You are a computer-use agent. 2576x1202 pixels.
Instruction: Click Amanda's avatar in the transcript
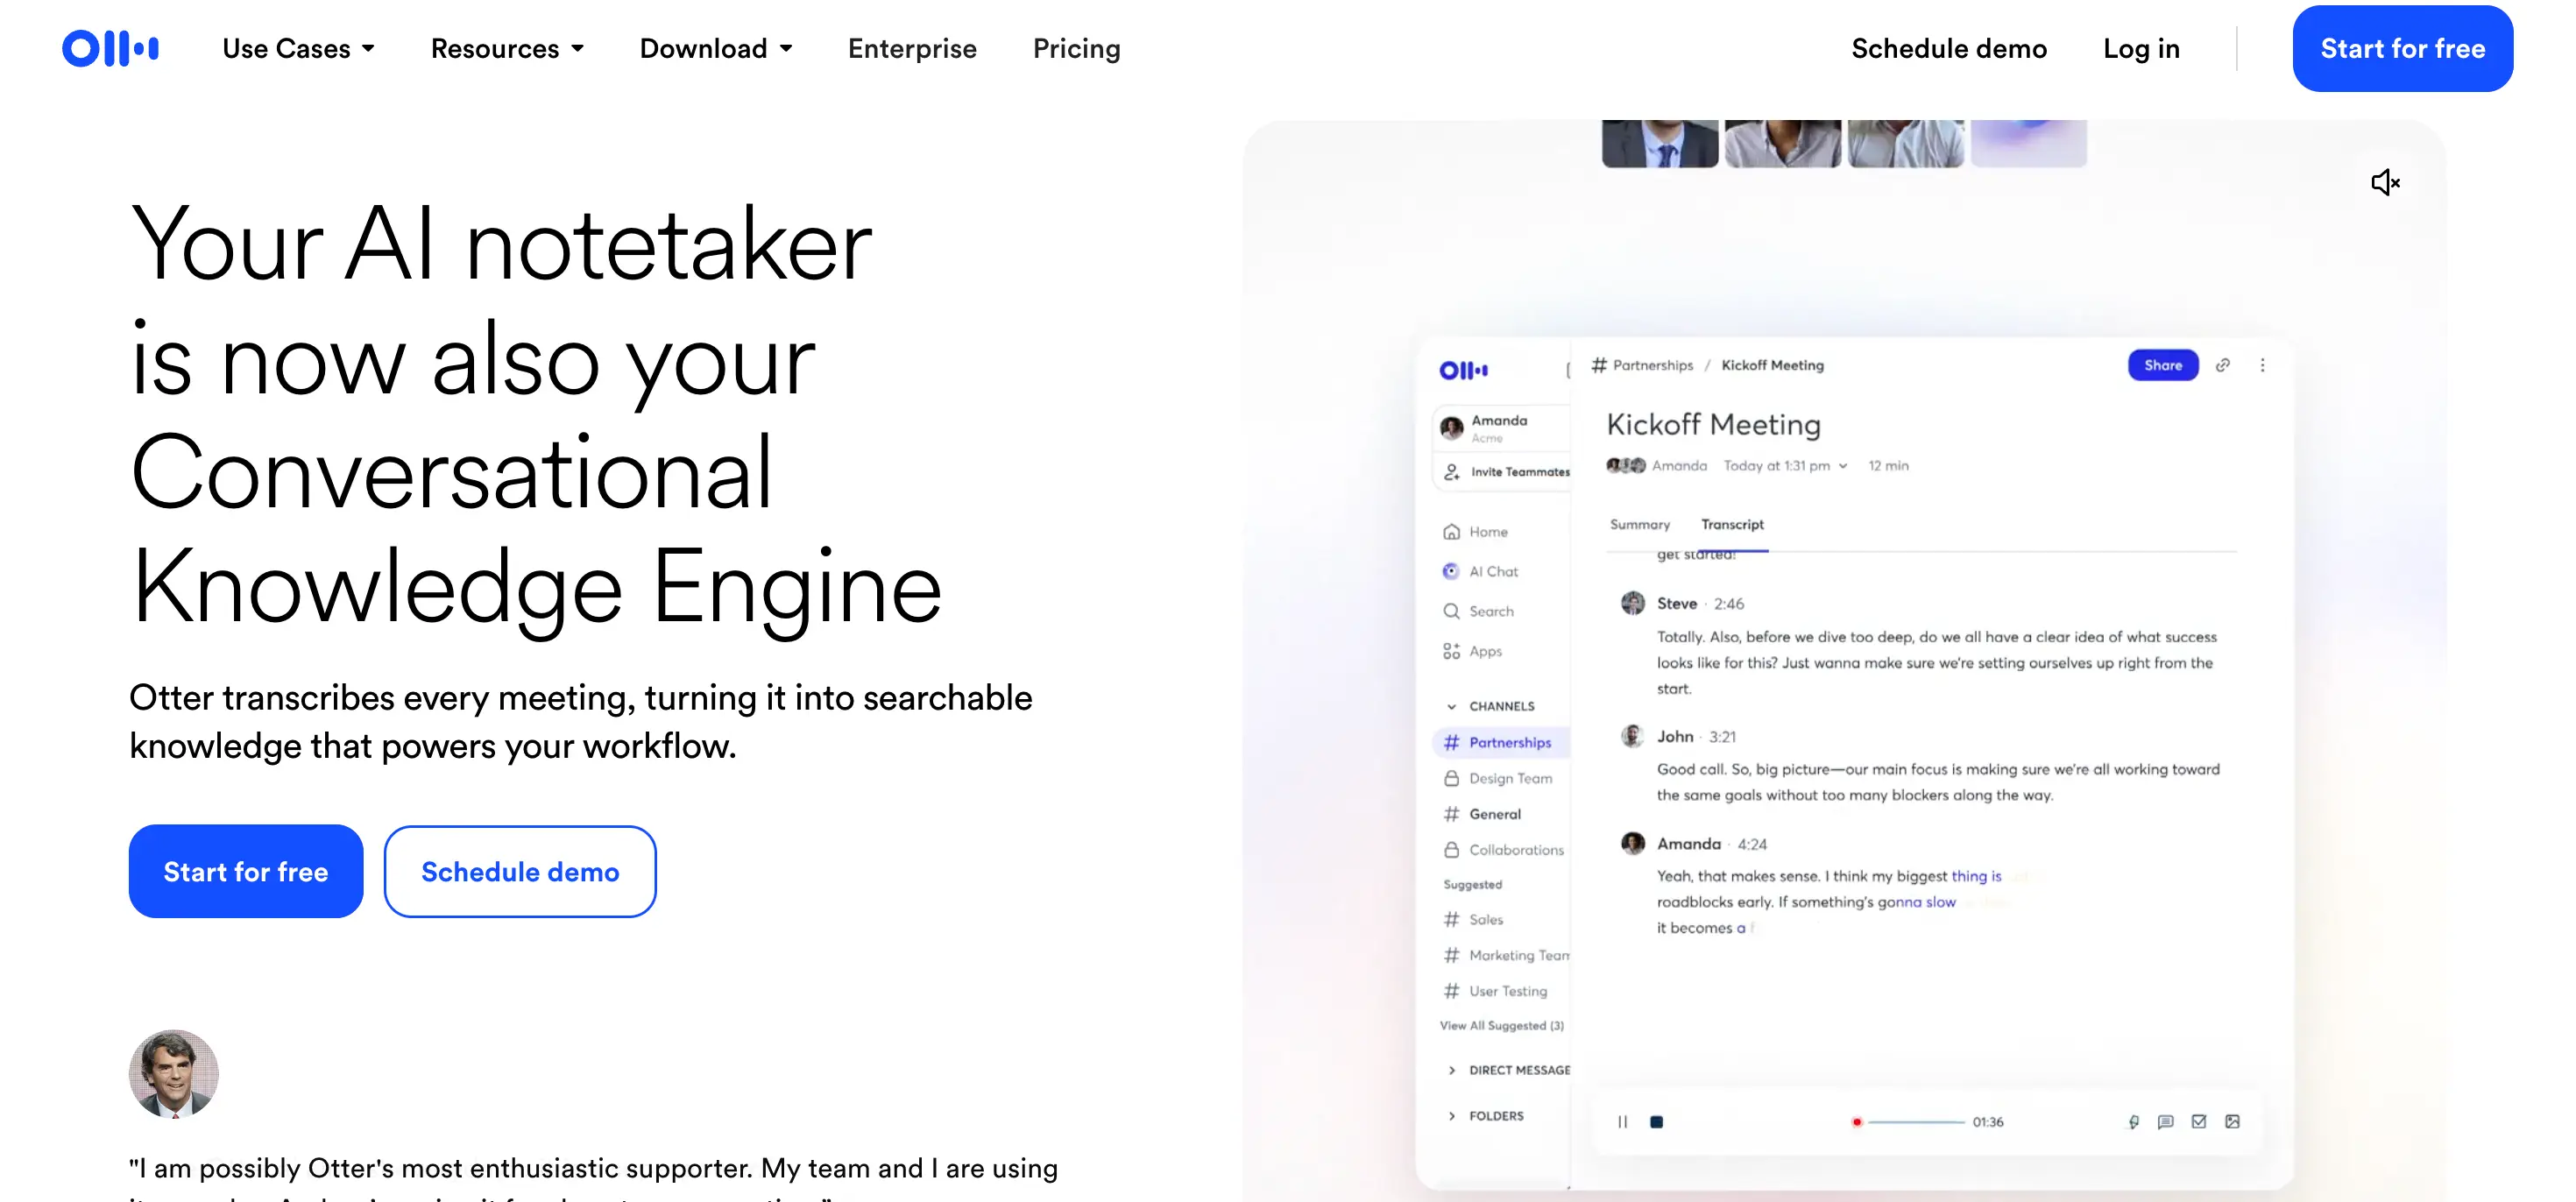pyautogui.click(x=1633, y=843)
